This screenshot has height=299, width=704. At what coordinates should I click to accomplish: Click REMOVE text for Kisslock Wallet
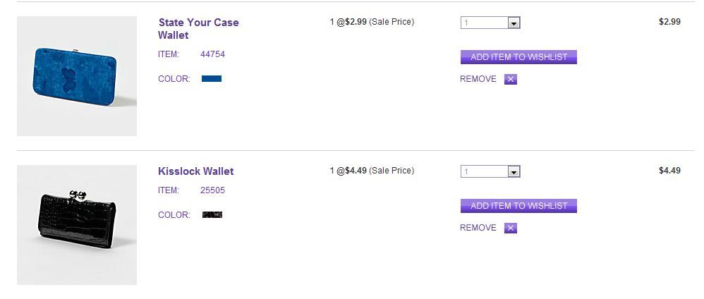point(478,228)
